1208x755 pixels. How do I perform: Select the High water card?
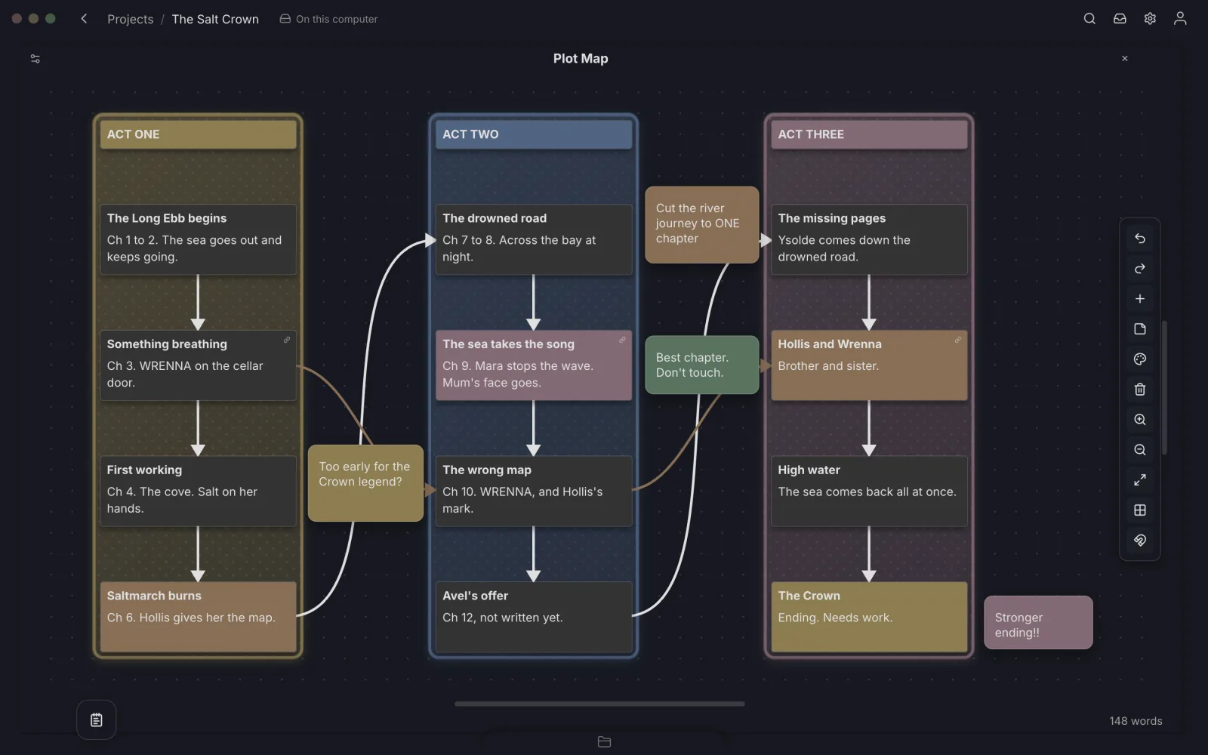pyautogui.click(x=869, y=491)
